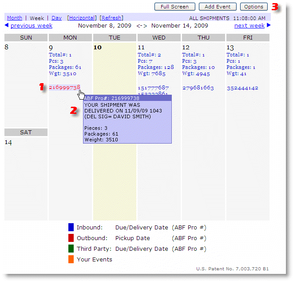
Task: Click the '11:08:00 AM' time text
Action: (x=249, y=18)
